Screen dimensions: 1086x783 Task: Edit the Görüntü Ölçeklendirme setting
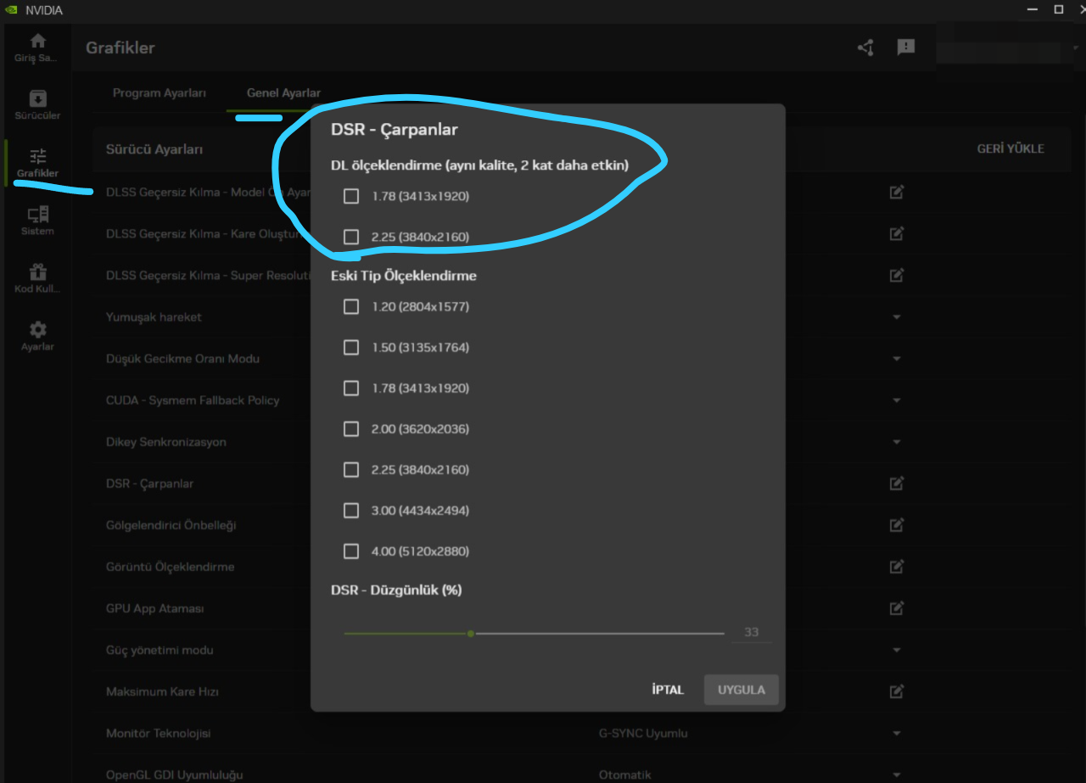[897, 567]
